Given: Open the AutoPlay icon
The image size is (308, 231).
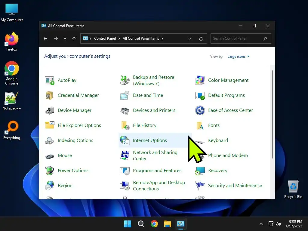Looking at the screenshot, I should click(x=49, y=81).
